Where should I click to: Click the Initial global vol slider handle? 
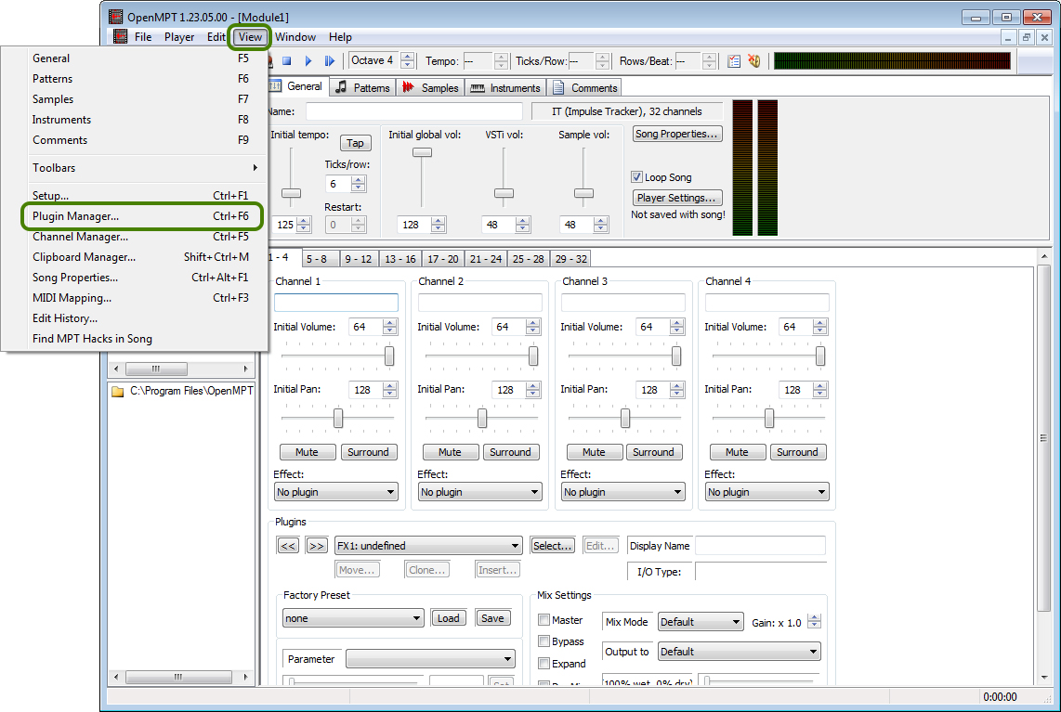[x=422, y=152]
